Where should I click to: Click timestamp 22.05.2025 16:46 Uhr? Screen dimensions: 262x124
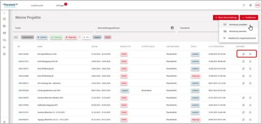click(217, 112)
